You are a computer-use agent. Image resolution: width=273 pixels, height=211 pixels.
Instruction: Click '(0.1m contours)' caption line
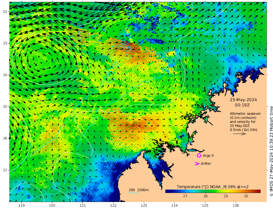pyautogui.click(x=243, y=118)
